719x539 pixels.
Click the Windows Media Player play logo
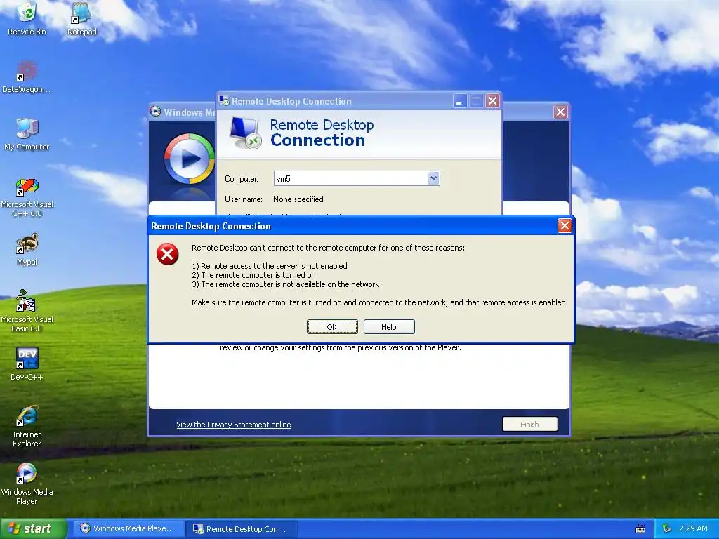pyautogui.click(x=189, y=159)
